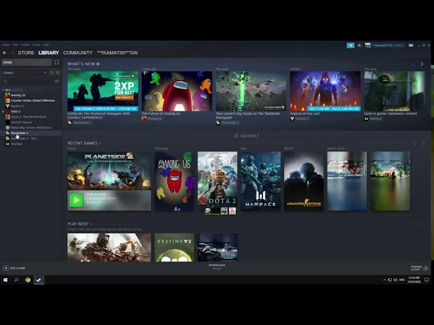Click Add Shelf plus icon

click(237, 136)
